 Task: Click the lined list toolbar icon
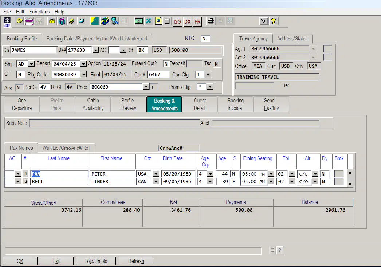167,21
